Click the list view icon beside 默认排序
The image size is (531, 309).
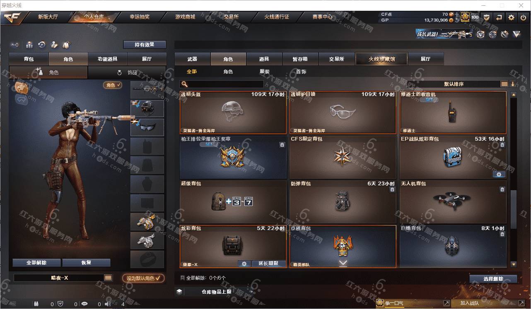coord(504,84)
